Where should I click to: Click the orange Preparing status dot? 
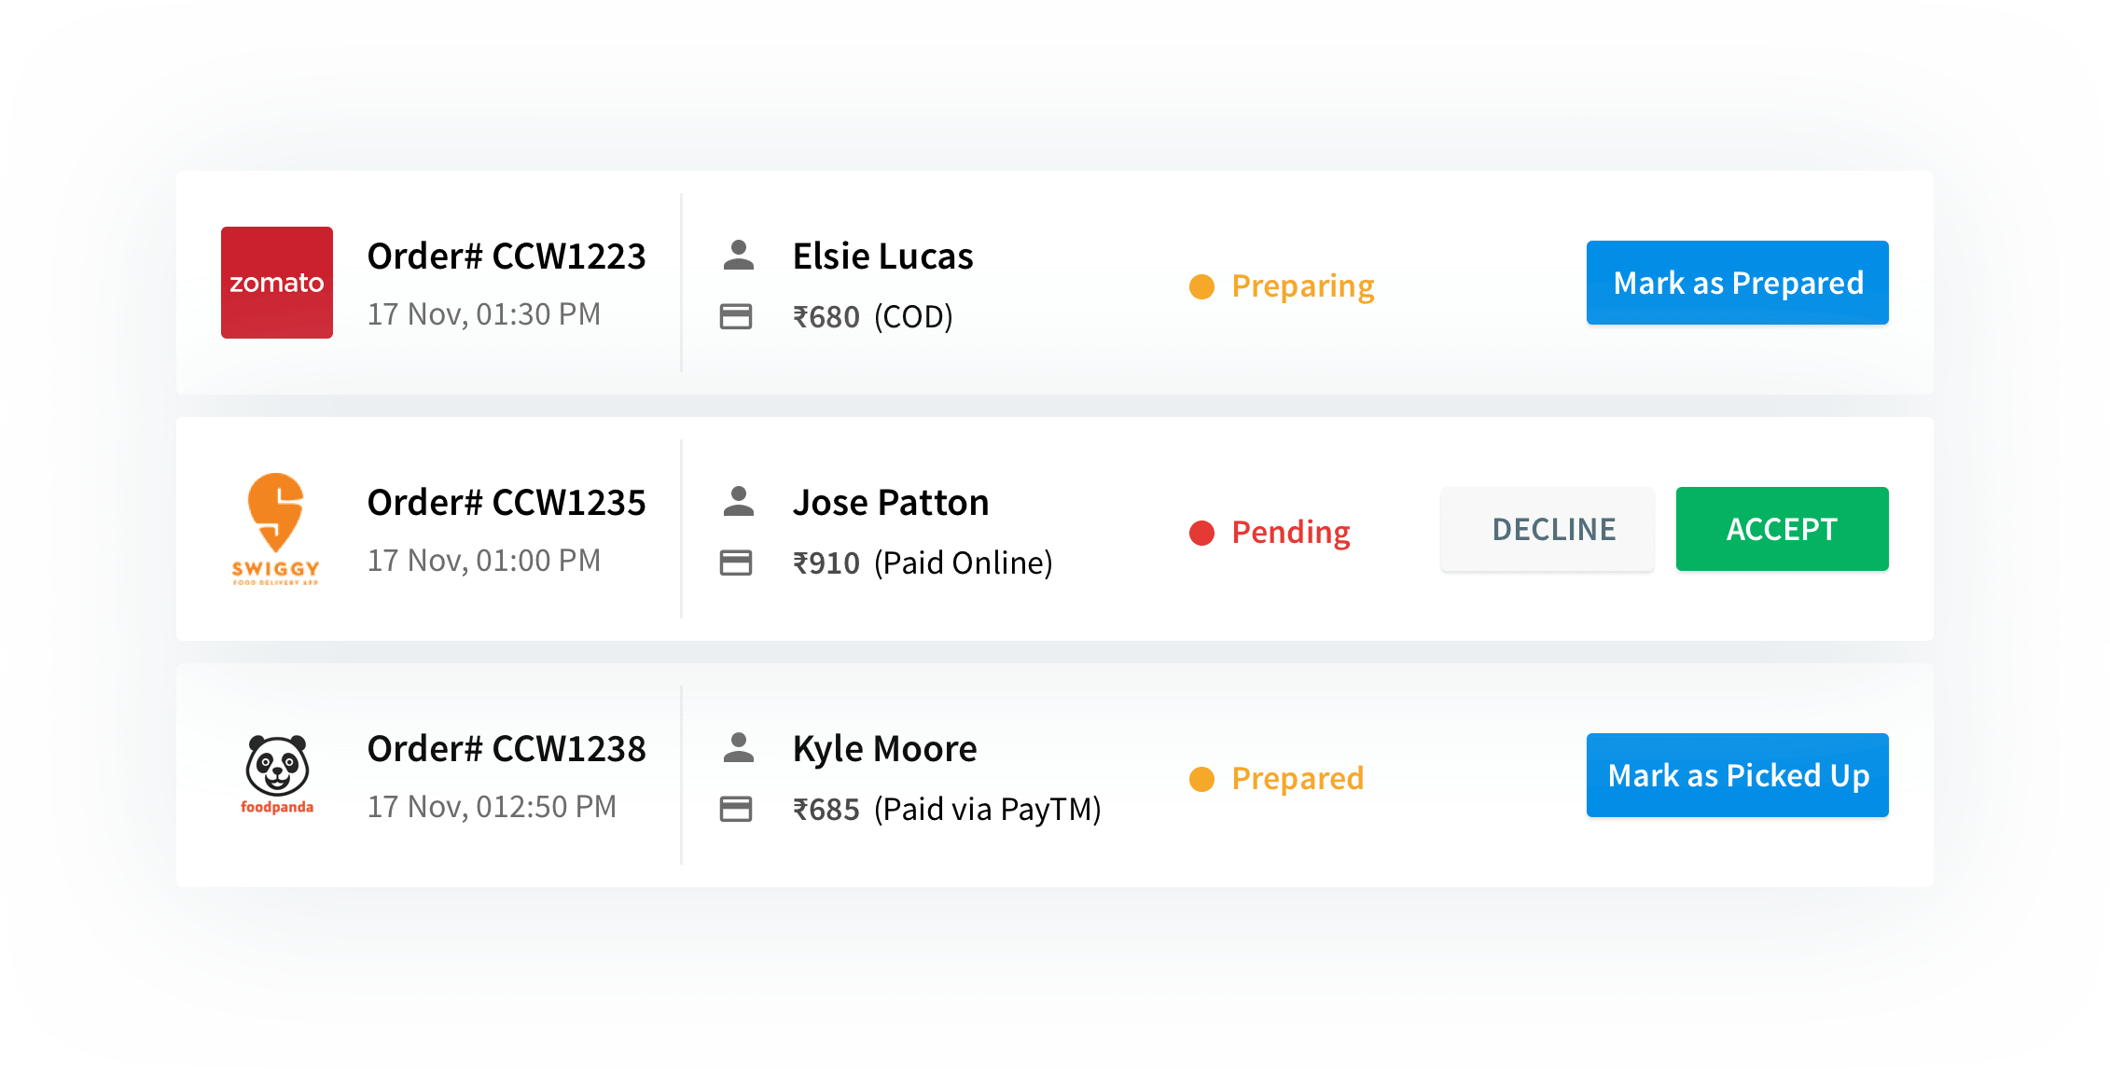[1202, 286]
